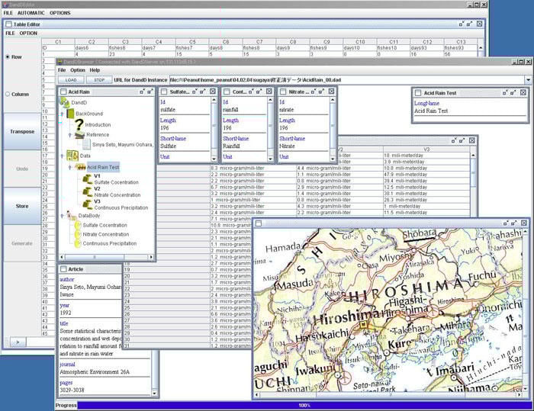Screen dimensions: 534x411
Task: Click the Sulfate panel title box
Action: 164,92
